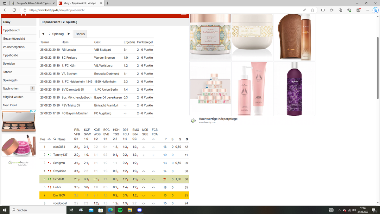380x214 pixels.
Task: Open the AdChoices info triangle icon
Action: click(32, 112)
